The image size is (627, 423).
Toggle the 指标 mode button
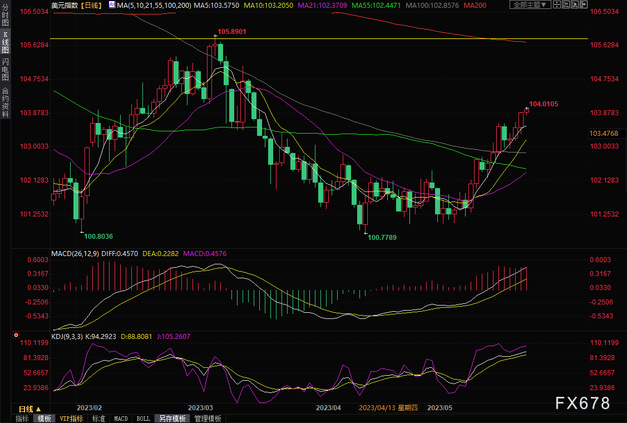click(x=22, y=419)
